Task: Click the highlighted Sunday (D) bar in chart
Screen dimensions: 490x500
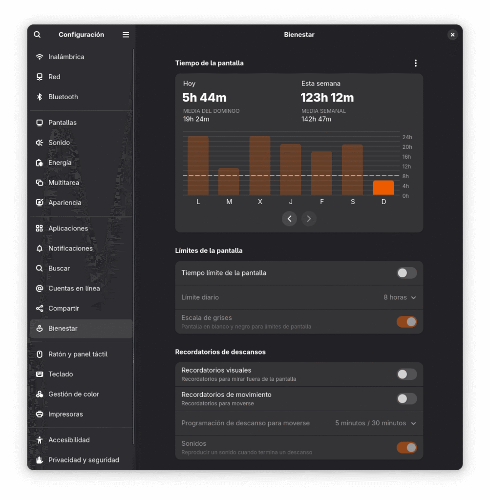Action: [x=383, y=188]
